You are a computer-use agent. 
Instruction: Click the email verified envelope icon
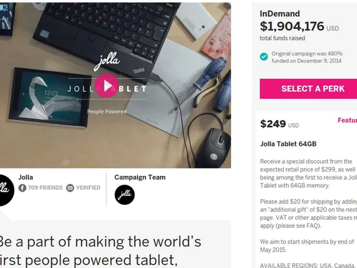pos(70,188)
